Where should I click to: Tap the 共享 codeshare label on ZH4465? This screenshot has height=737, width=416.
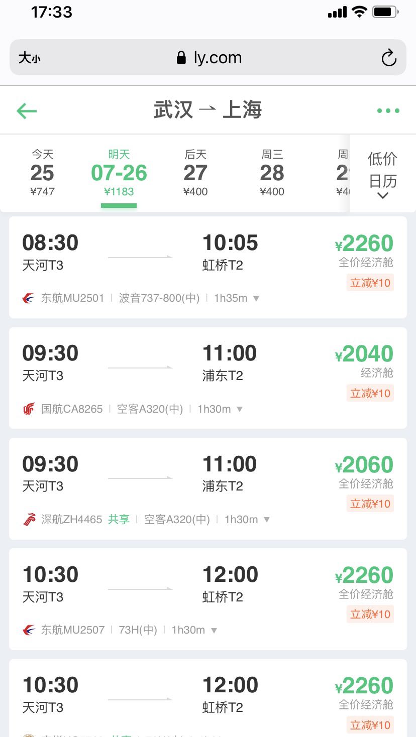[x=119, y=520]
